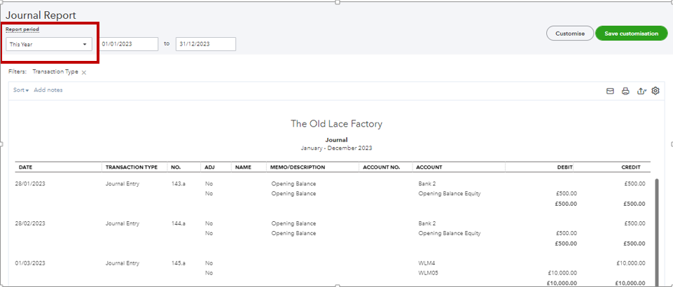Click the TRANSACTION TYPE column header
This screenshot has height=287, width=673.
pyautogui.click(x=131, y=167)
